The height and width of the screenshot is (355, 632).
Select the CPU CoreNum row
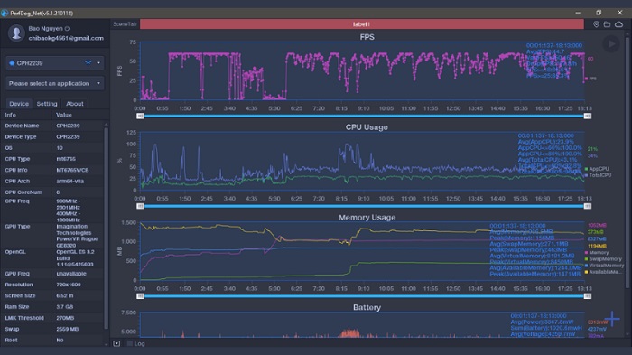click(52, 192)
